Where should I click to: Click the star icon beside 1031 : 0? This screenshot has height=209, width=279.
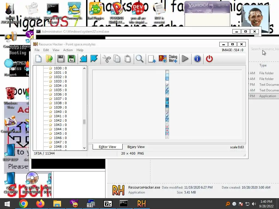pyautogui.click(x=50, y=72)
